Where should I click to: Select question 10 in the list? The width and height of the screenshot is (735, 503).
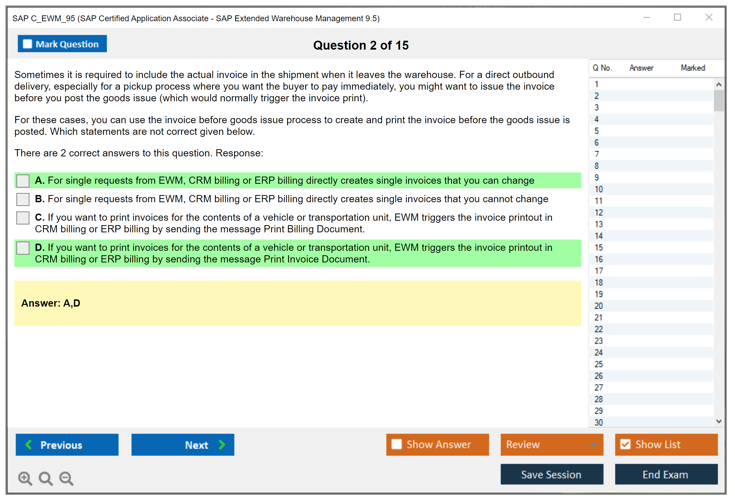click(598, 189)
